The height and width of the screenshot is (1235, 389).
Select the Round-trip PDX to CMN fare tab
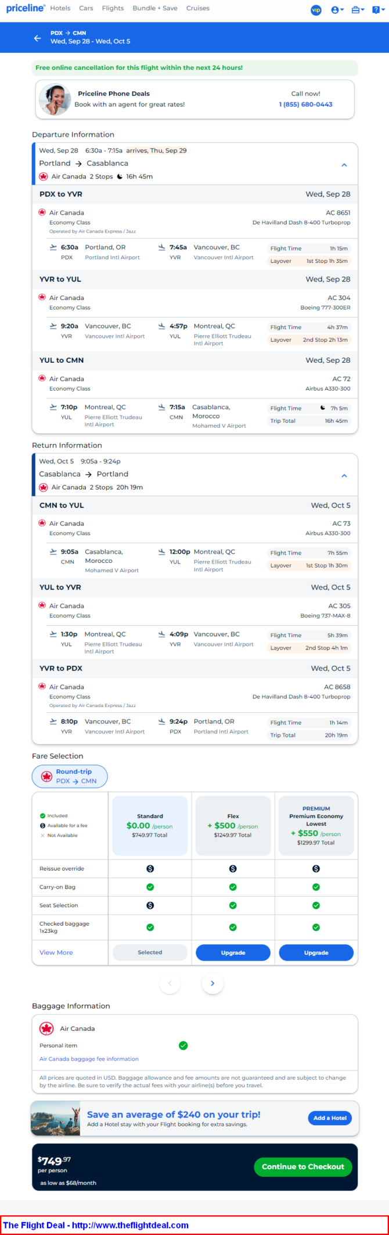[x=70, y=776]
